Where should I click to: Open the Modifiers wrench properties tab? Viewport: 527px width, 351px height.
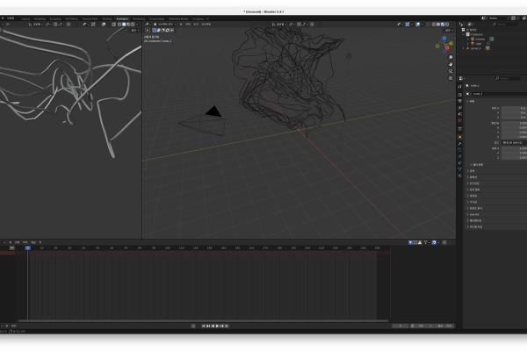pyautogui.click(x=460, y=144)
